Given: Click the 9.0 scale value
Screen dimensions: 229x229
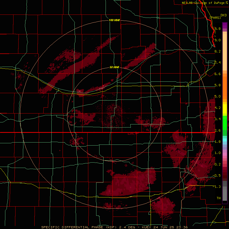Looking at the screenshot, I should (x=218, y=40).
